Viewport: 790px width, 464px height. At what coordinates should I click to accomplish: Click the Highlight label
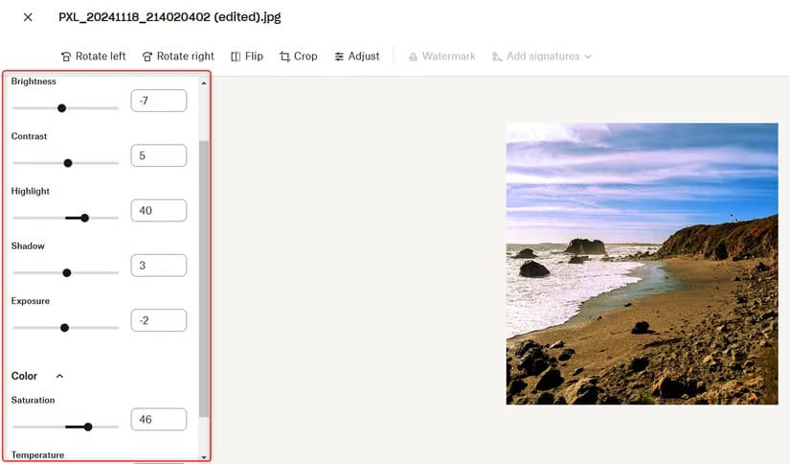pyautogui.click(x=31, y=191)
